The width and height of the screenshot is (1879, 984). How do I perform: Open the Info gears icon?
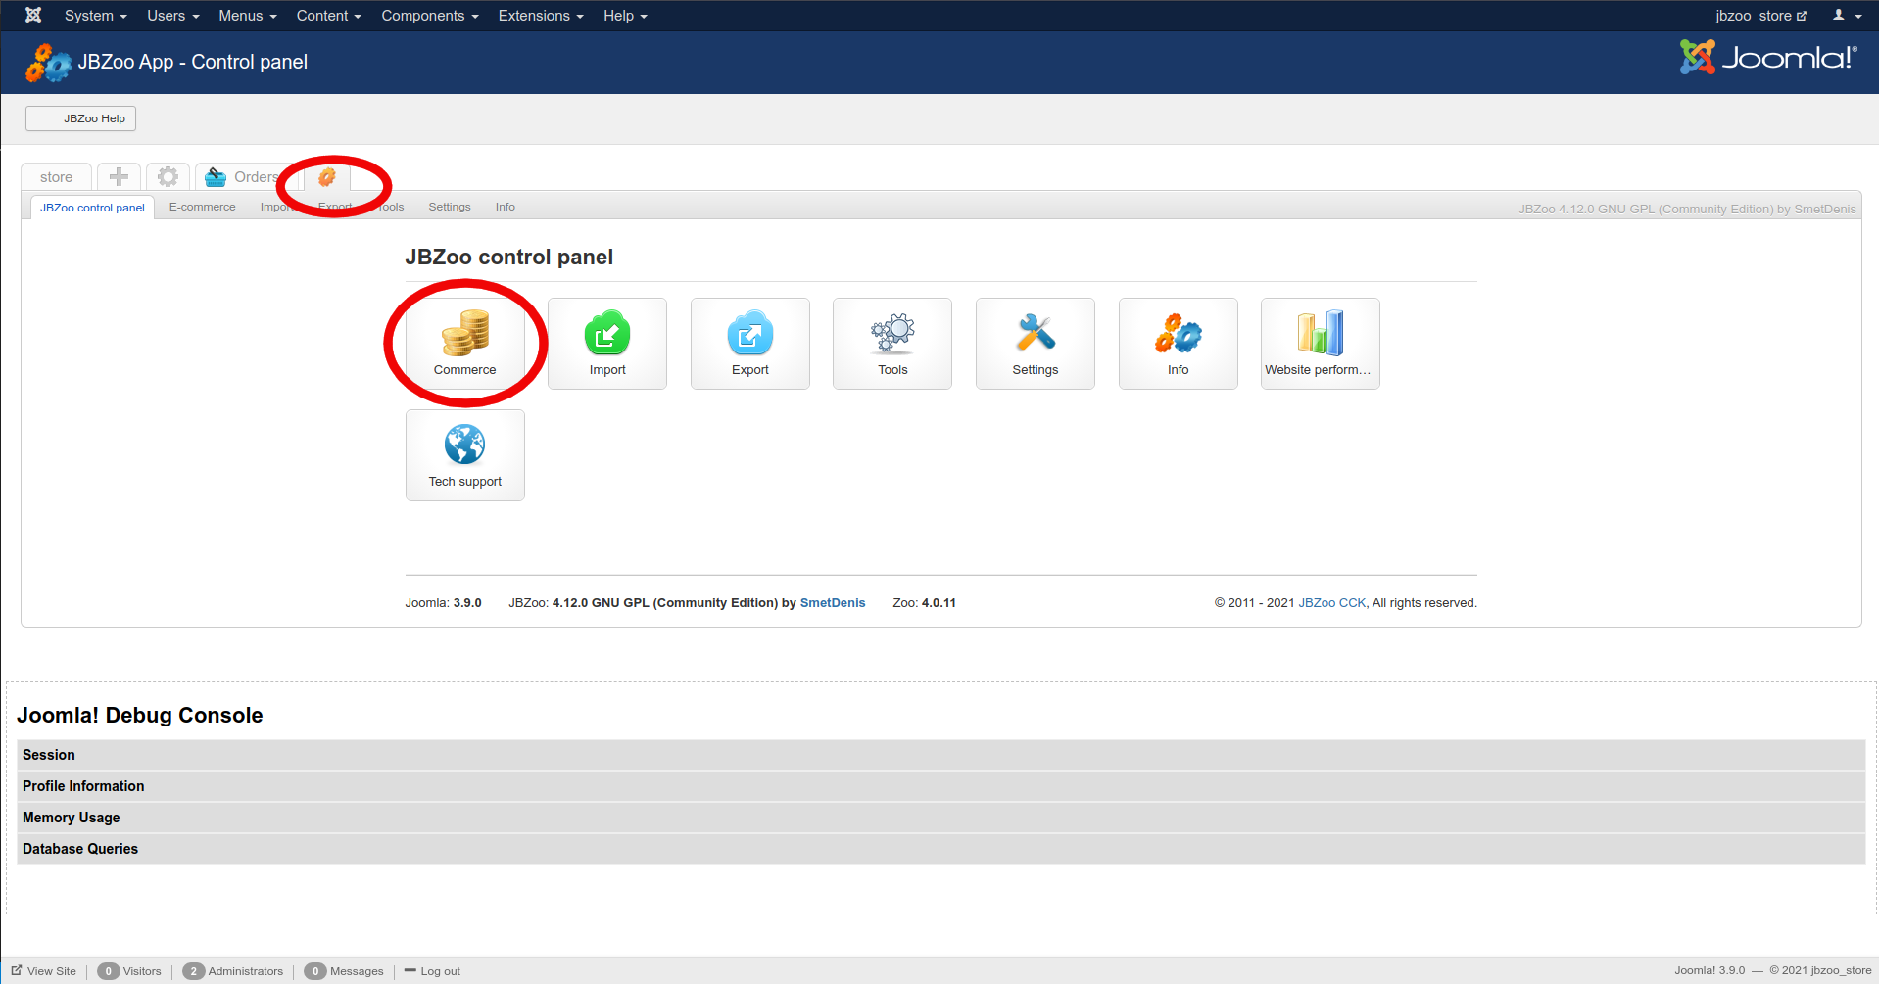1179,344
